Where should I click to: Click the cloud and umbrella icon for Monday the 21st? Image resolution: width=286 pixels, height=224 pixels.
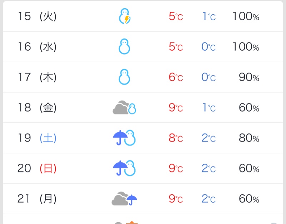[x=124, y=199]
